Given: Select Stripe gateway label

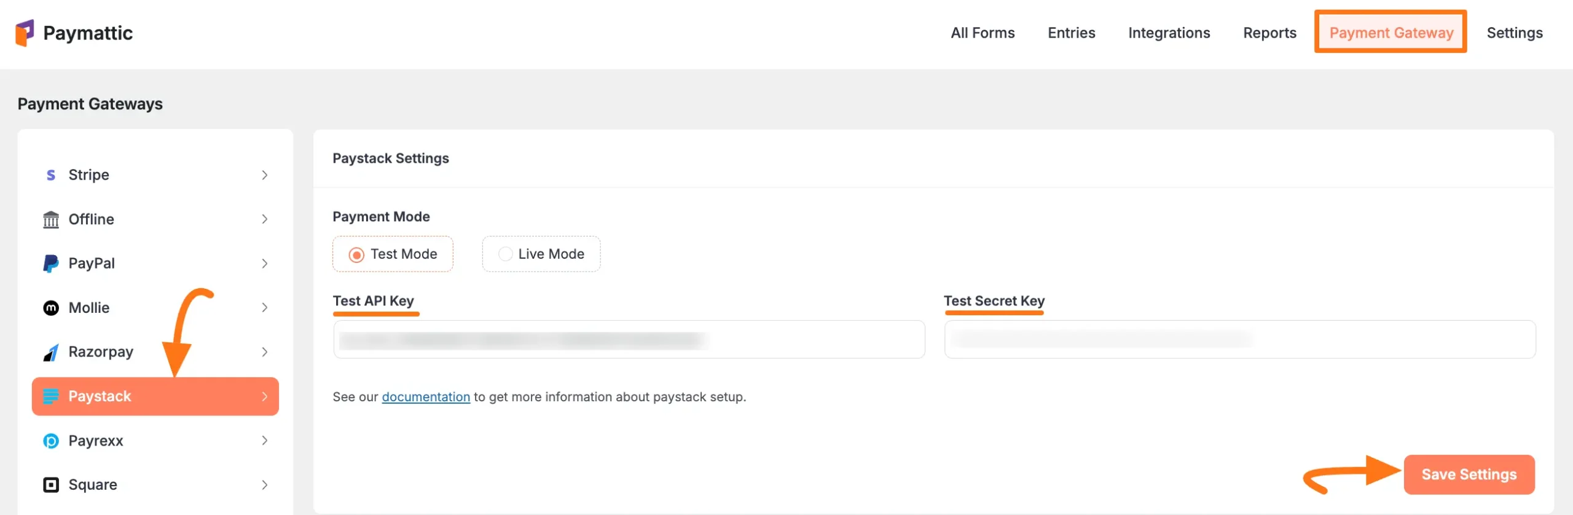Looking at the screenshot, I should (88, 175).
